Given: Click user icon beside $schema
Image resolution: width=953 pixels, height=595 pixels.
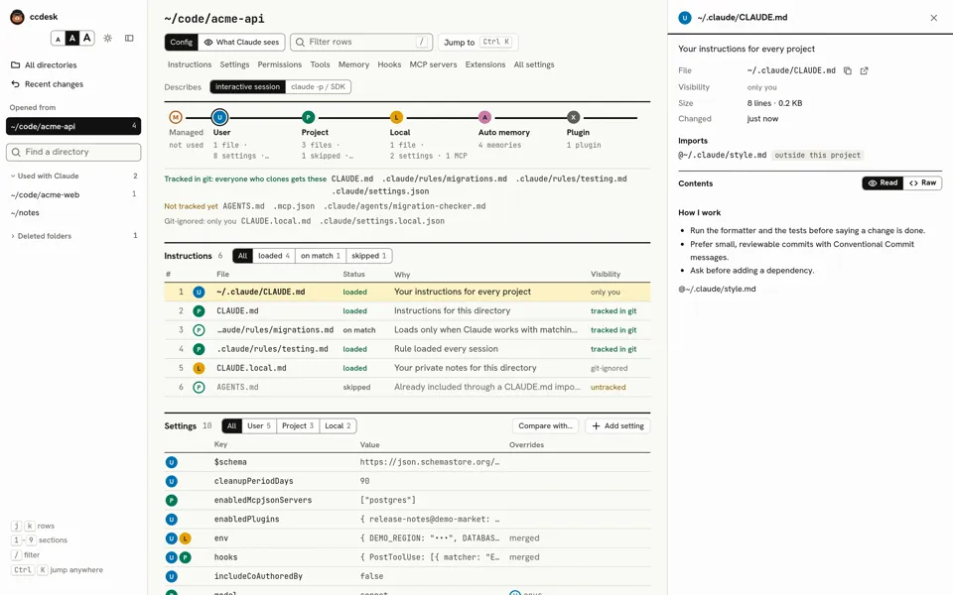Looking at the screenshot, I should [172, 462].
